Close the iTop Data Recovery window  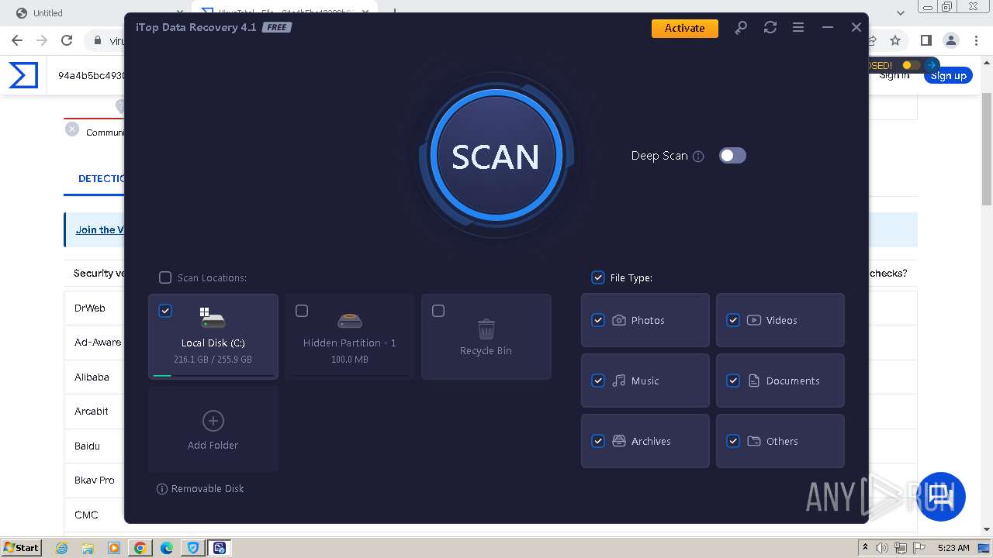point(856,28)
